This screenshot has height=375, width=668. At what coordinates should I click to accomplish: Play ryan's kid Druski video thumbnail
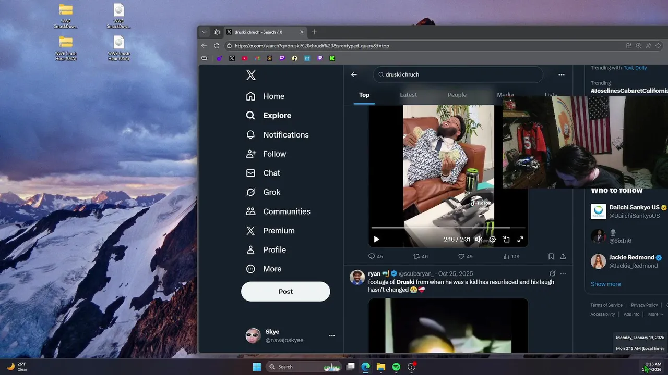(448, 326)
